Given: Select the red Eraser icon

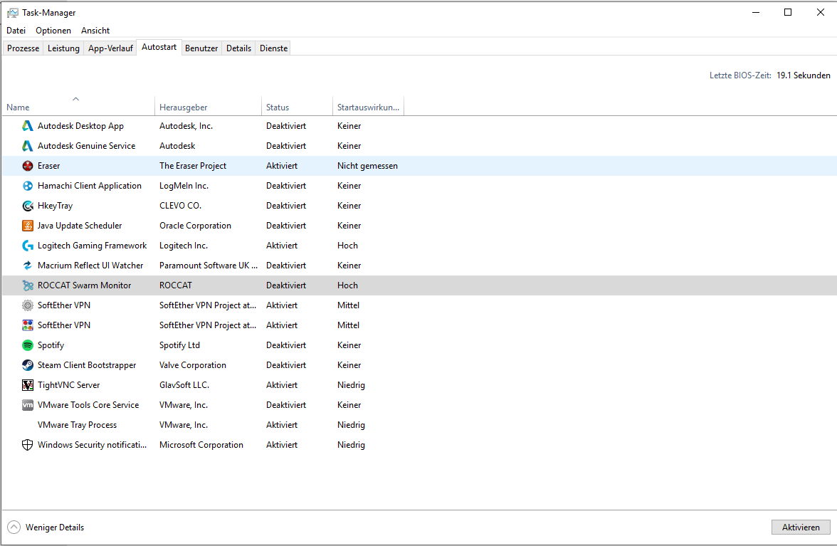Looking at the screenshot, I should tap(28, 166).
